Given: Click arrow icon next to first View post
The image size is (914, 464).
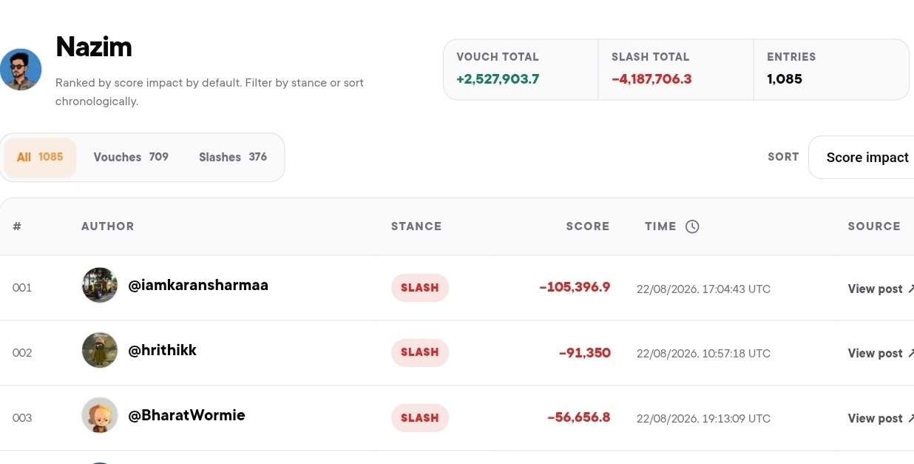Looking at the screenshot, I should (x=910, y=289).
